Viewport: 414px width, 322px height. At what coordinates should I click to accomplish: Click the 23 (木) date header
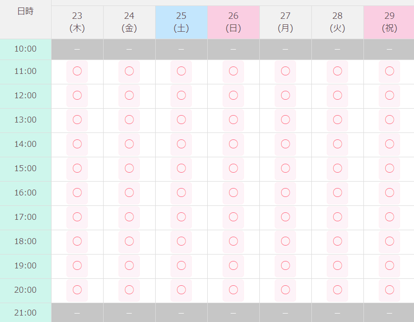pyautogui.click(x=77, y=22)
